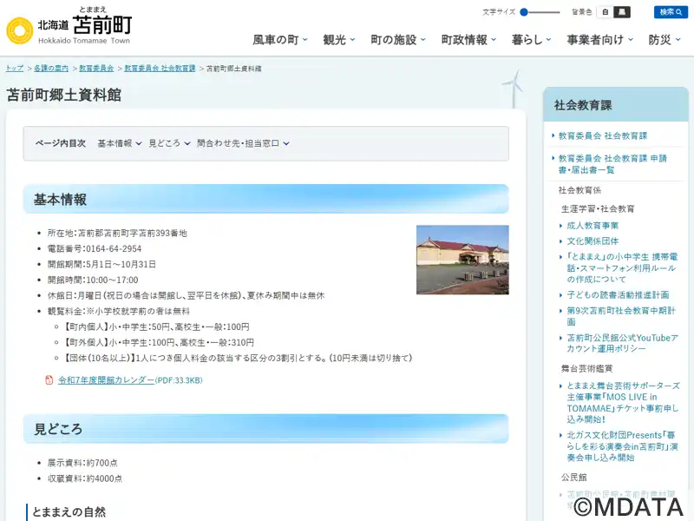Click the PDF icon beside the calendar link

pos(49,379)
